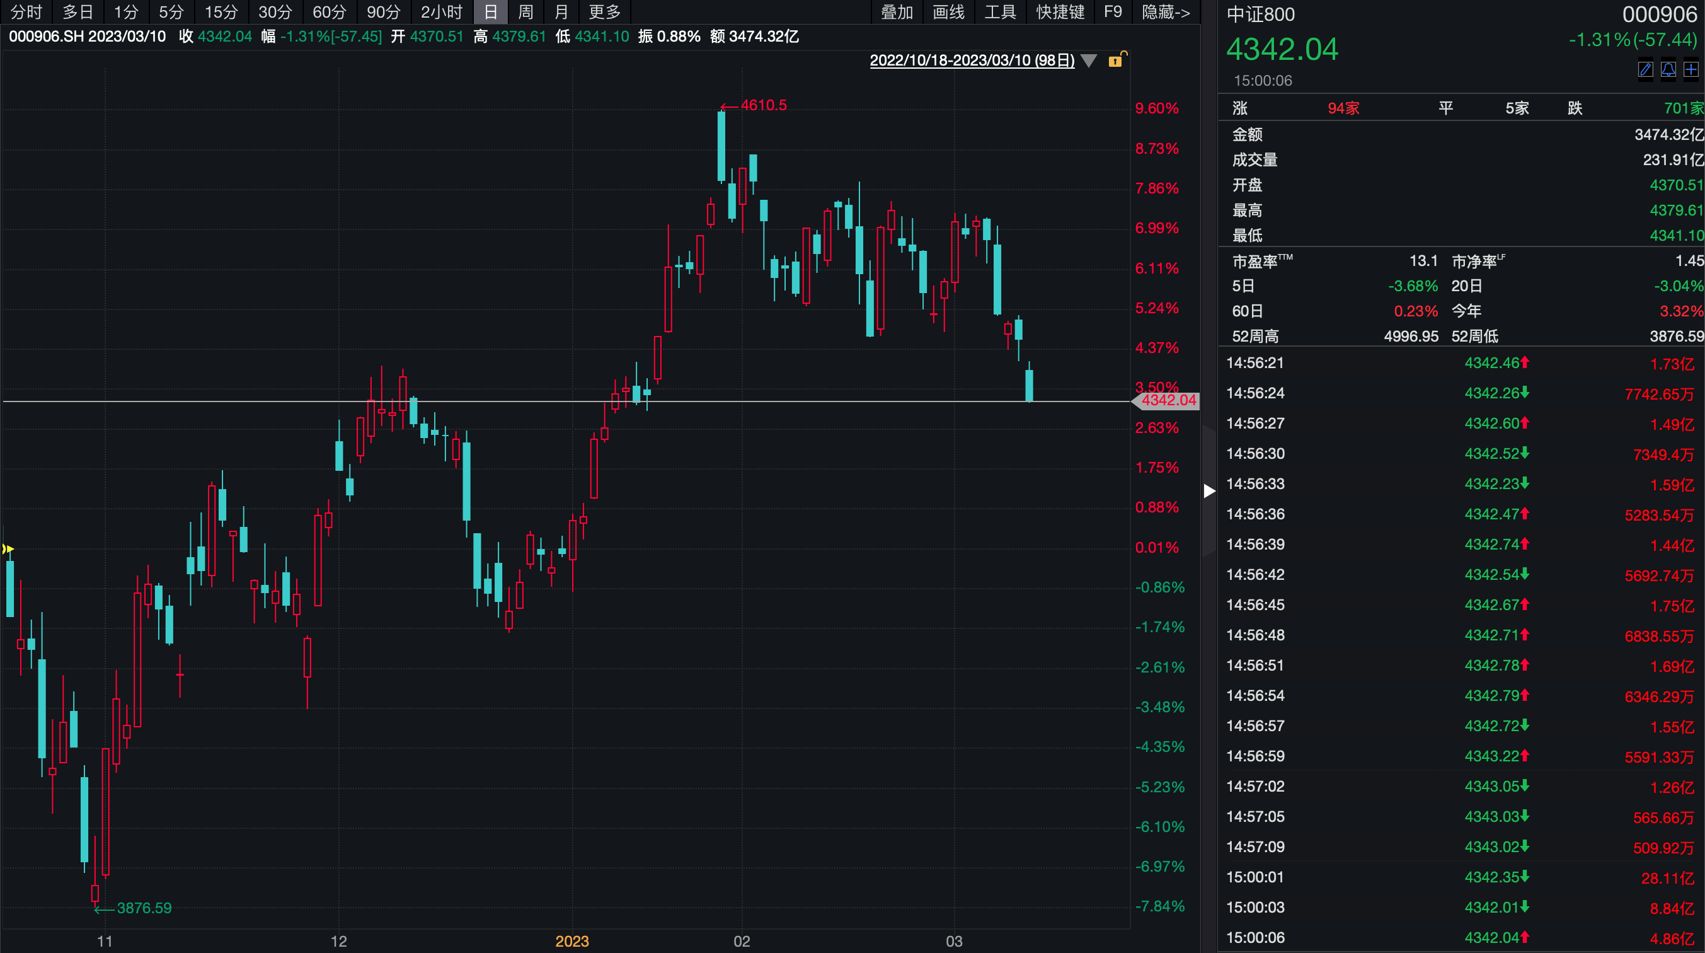Image resolution: width=1705 pixels, height=953 pixels.
Task: Toggle the date range lock icon
Action: coord(1117,59)
